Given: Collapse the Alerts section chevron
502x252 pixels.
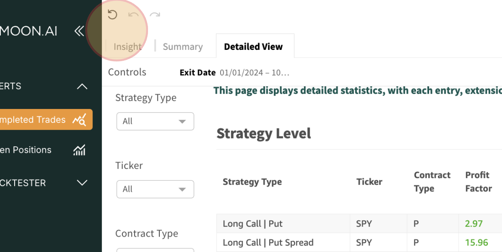Looking at the screenshot, I should (x=82, y=86).
